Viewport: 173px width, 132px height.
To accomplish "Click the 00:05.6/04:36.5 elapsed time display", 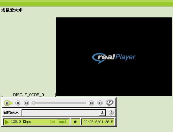I will pos(98,122).
